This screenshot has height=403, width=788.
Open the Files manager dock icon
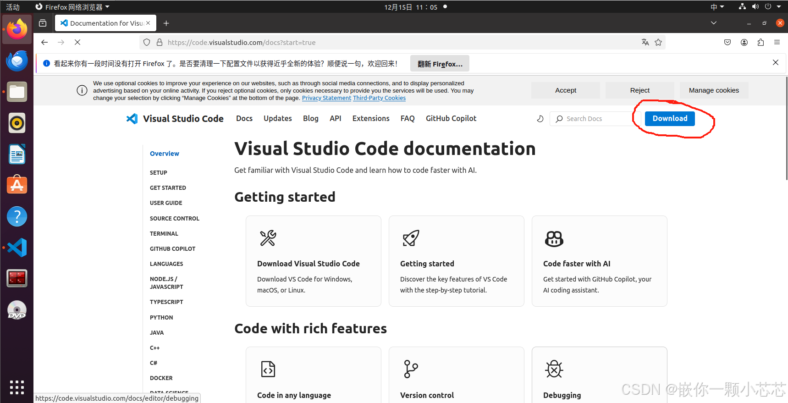tap(17, 92)
